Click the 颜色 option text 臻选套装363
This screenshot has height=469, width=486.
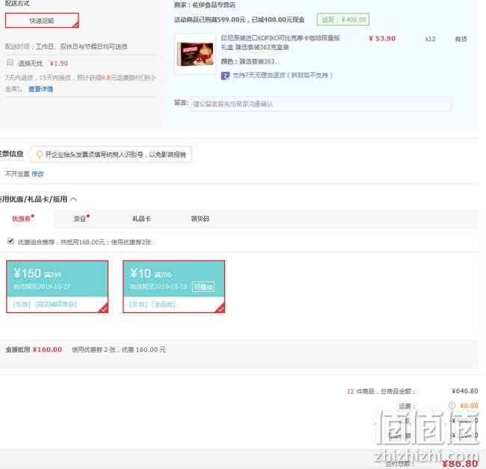coord(259,61)
